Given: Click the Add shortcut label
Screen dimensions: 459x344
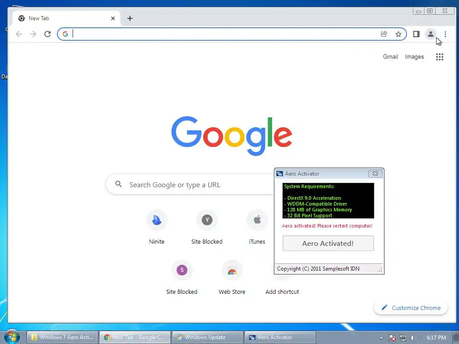Looking at the screenshot, I should point(282,292).
